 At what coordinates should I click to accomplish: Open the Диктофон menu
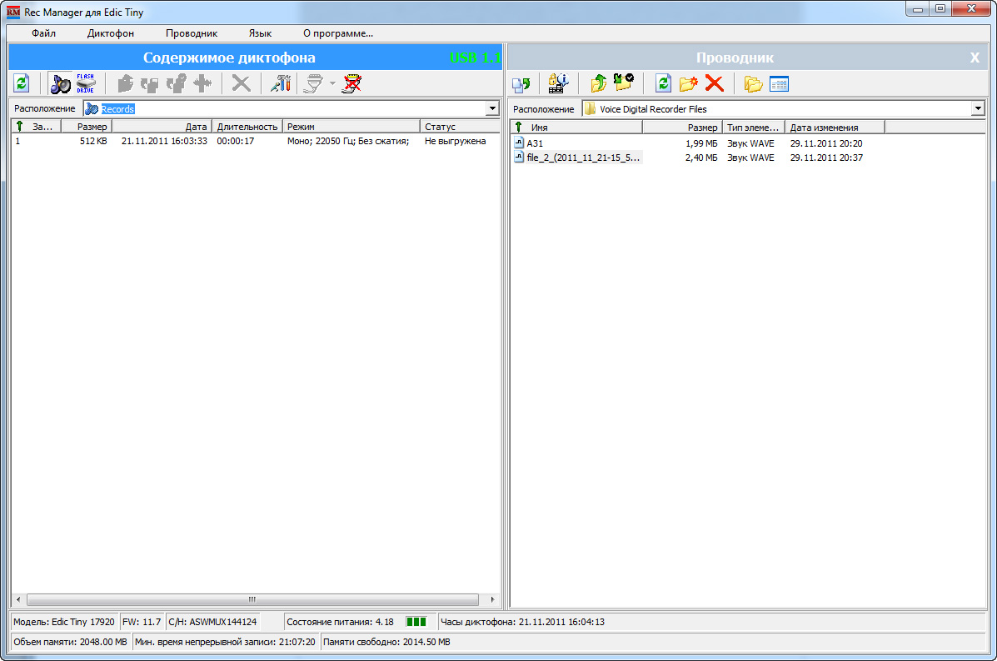point(110,33)
